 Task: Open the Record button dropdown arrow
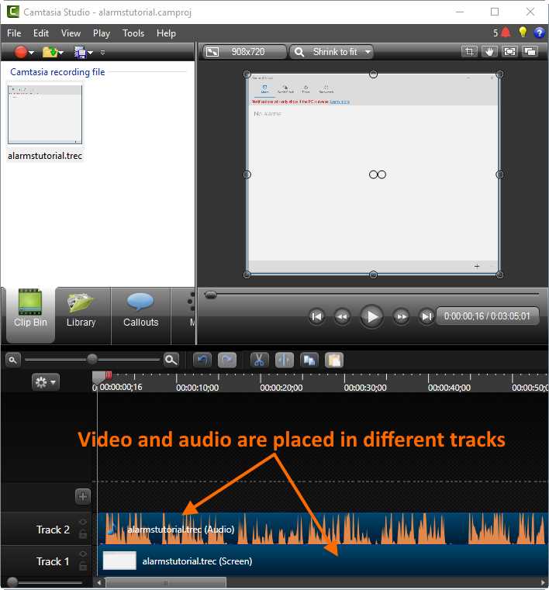pos(32,53)
